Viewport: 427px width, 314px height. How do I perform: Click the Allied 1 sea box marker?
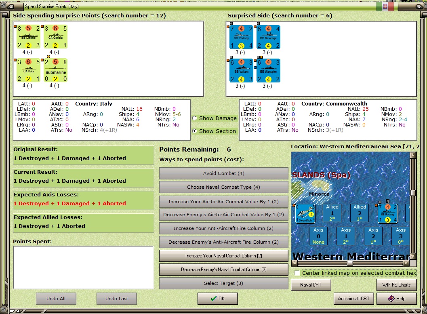point(332,213)
